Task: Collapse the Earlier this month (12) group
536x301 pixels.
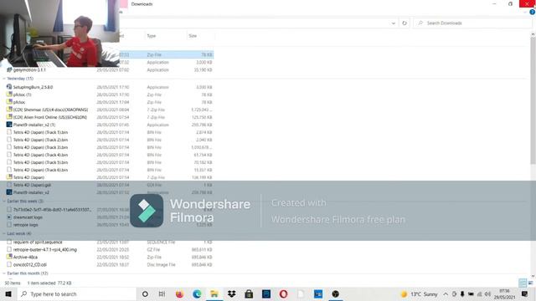Action: coord(4,273)
